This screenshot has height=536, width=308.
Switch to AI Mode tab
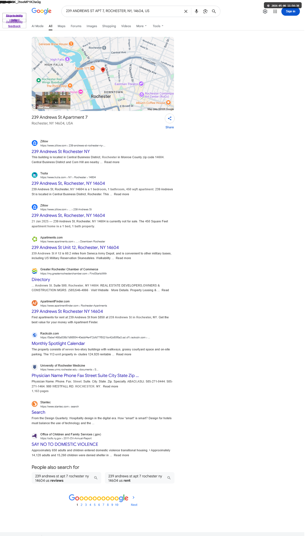tap(38, 26)
